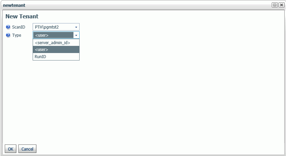Click blank space directly above the Cancel button

point(27,135)
